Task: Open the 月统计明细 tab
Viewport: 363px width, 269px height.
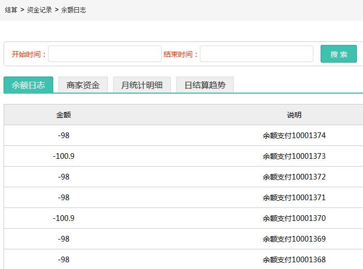Action: click(x=142, y=85)
